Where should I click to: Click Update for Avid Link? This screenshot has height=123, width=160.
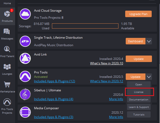click(x=139, y=59)
